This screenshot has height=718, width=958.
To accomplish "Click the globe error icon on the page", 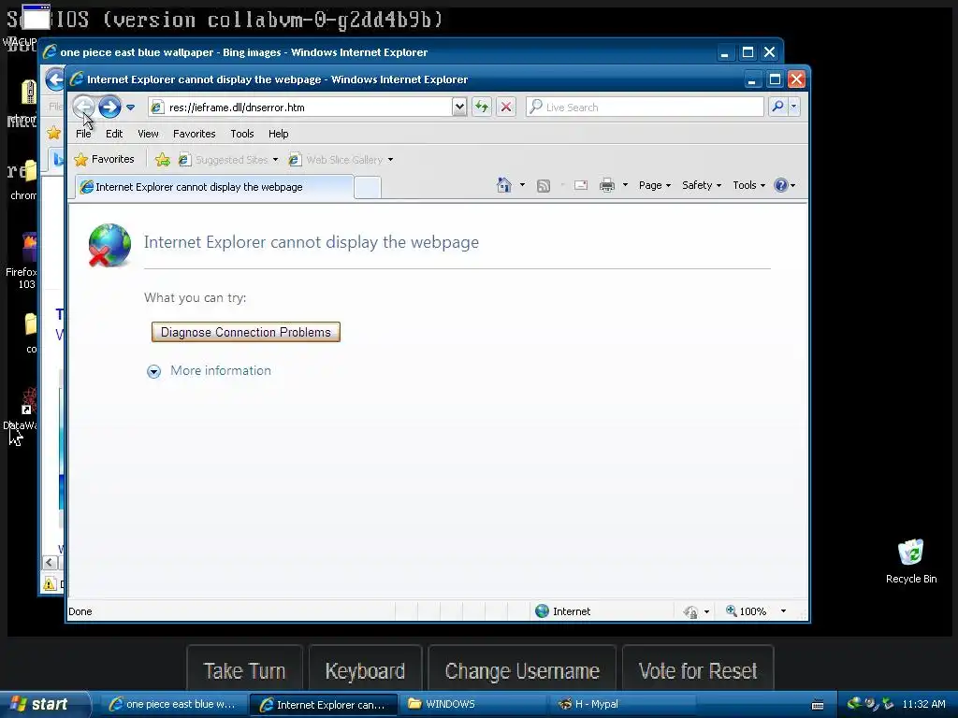I will click(x=110, y=246).
